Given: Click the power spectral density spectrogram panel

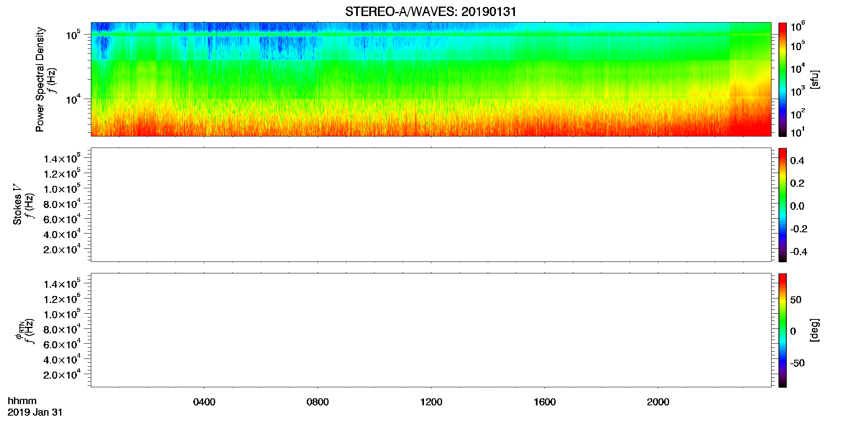Looking at the screenshot, I should point(431,79).
